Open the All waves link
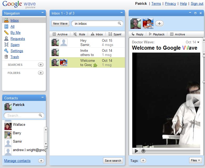Viewport: 205px width, 168px height. pyautogui.click(x=12, y=26)
